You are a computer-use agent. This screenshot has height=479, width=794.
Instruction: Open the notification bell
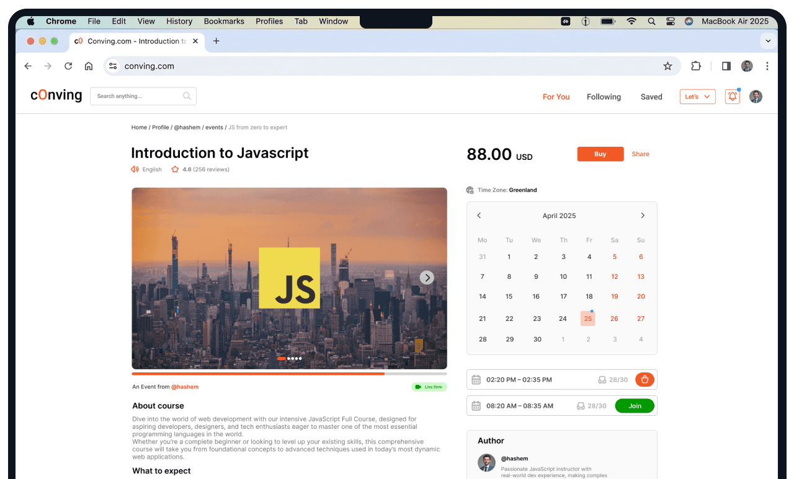732,96
